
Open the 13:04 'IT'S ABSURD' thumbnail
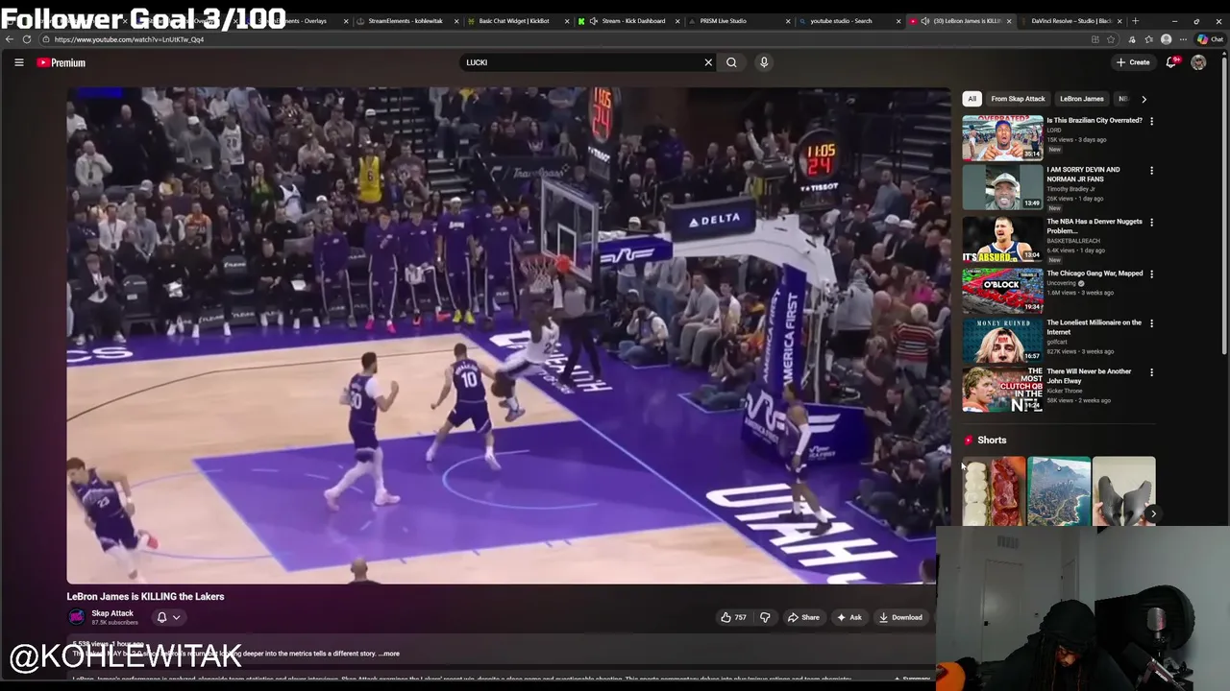click(1002, 238)
